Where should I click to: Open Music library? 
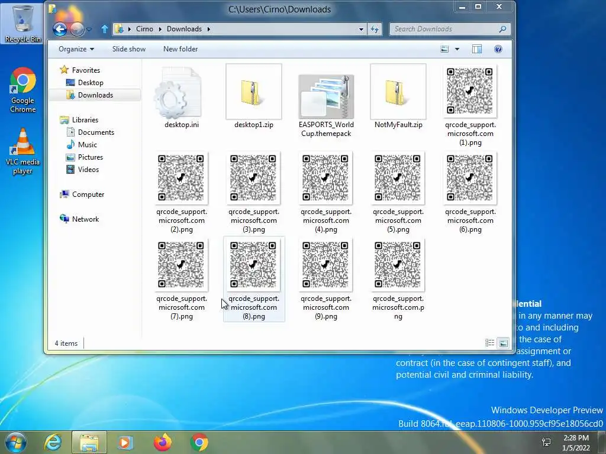click(x=82, y=145)
